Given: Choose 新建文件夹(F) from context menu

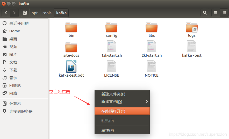Looking at the screenshot, I should [122, 94].
